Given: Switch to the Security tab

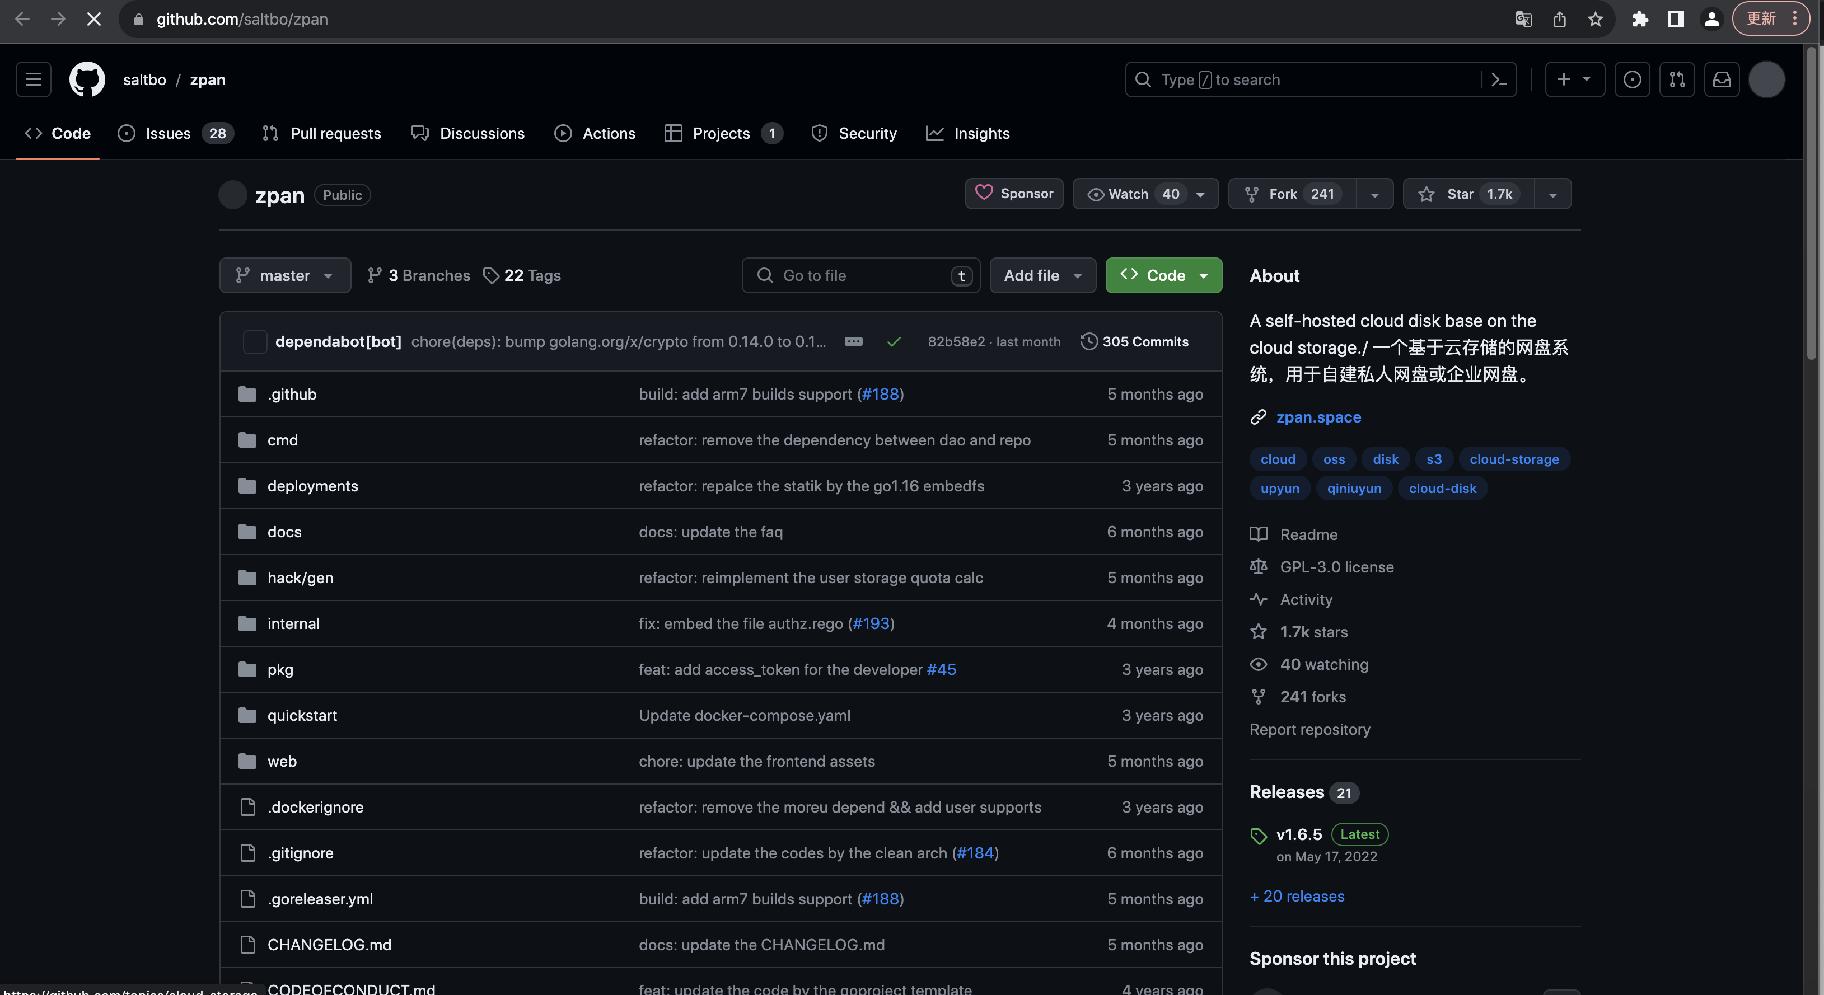Looking at the screenshot, I should (x=853, y=133).
